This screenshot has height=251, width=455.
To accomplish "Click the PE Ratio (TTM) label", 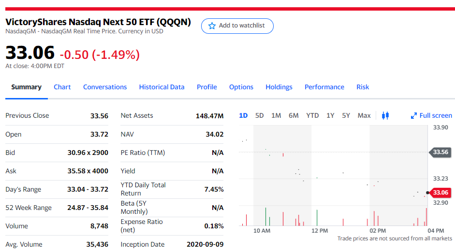I will pos(143,153).
